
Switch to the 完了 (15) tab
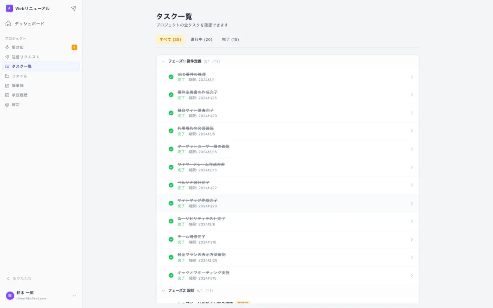(x=230, y=39)
